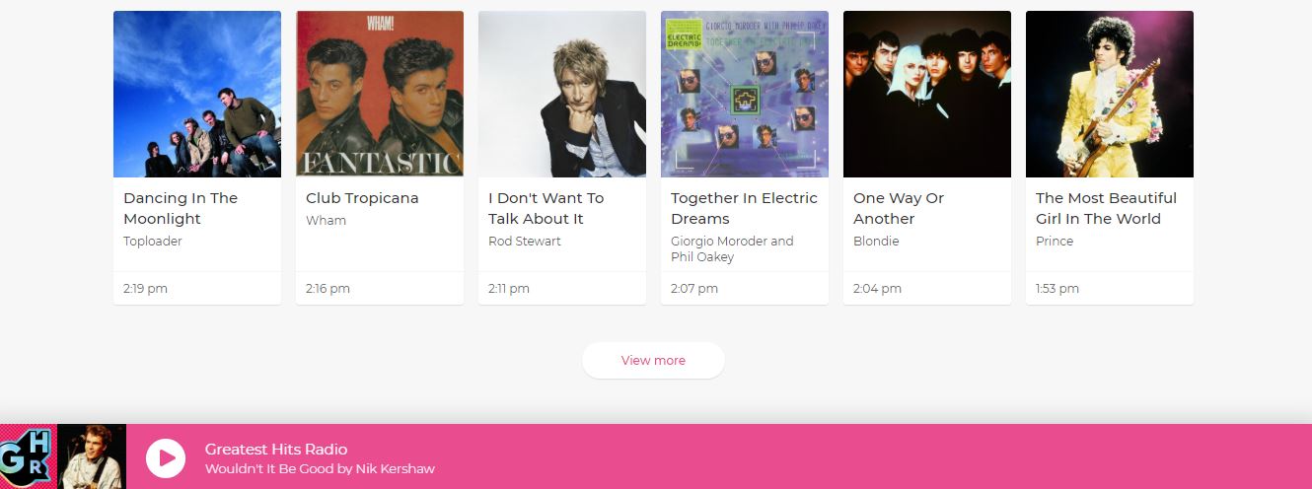This screenshot has width=1312, height=489.
Task: Select Dancing In The Moonlight title
Action: click(x=181, y=208)
